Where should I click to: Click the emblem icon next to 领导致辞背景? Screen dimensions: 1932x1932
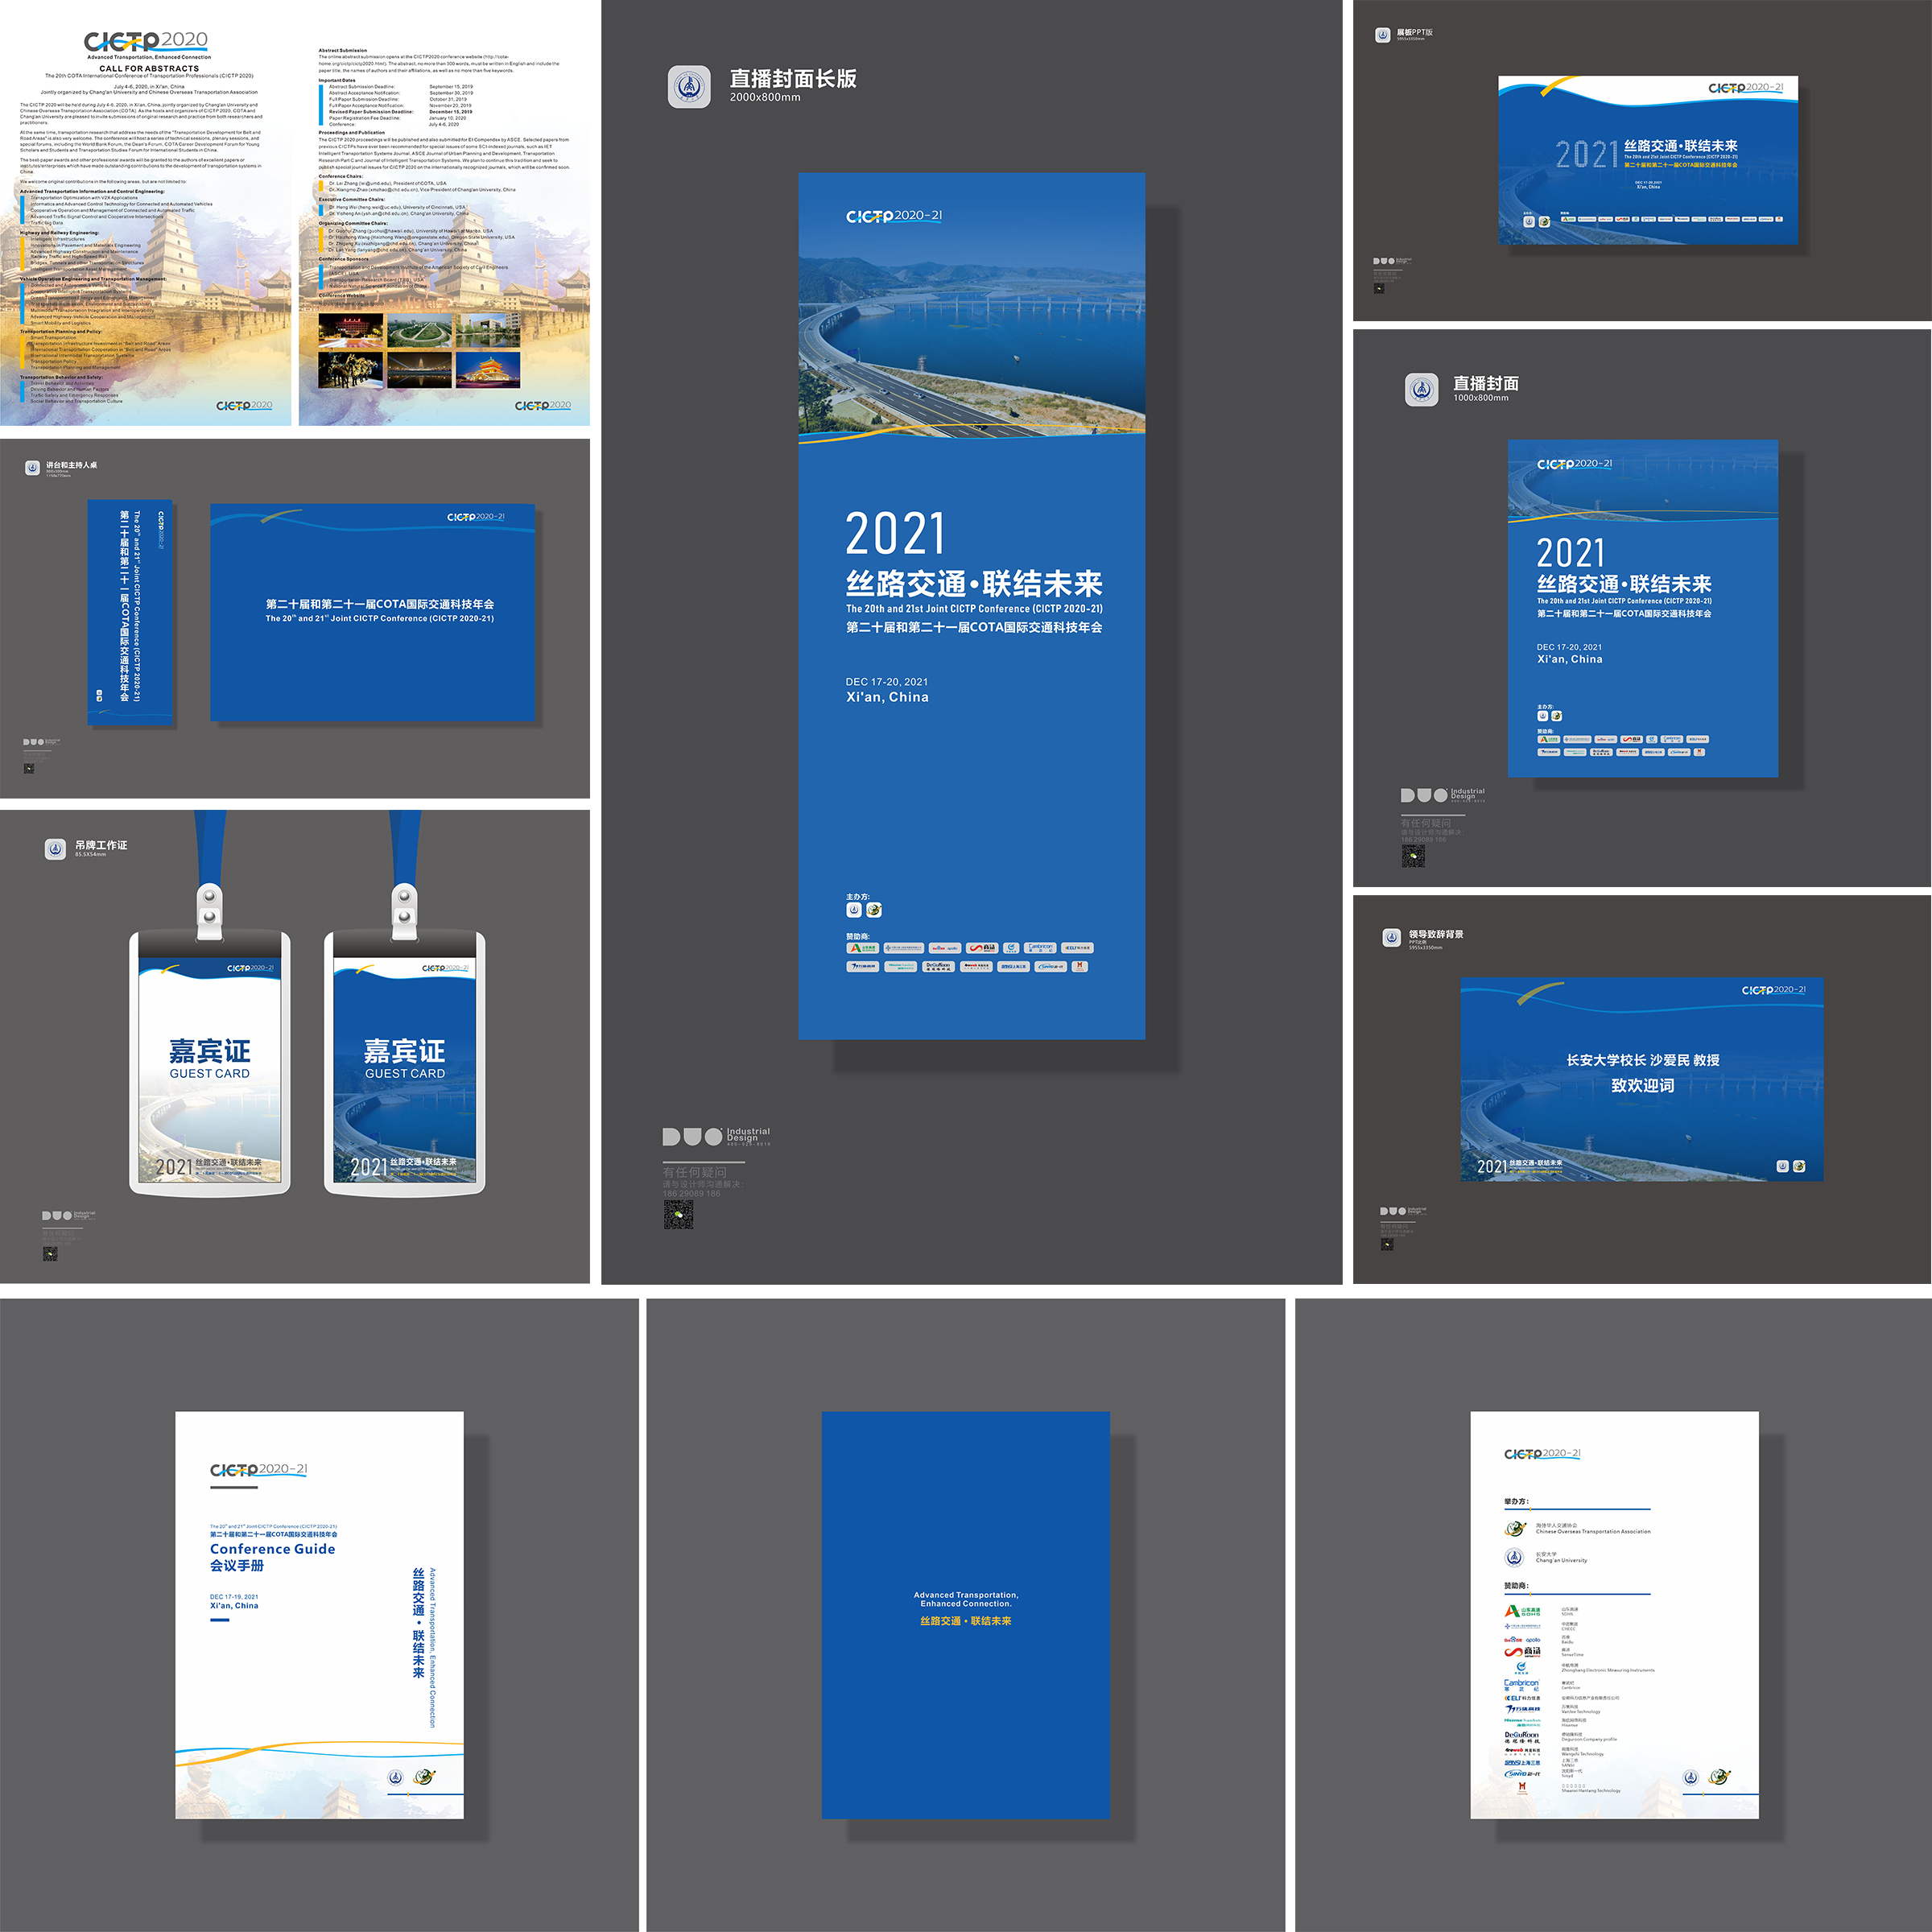(x=1391, y=937)
